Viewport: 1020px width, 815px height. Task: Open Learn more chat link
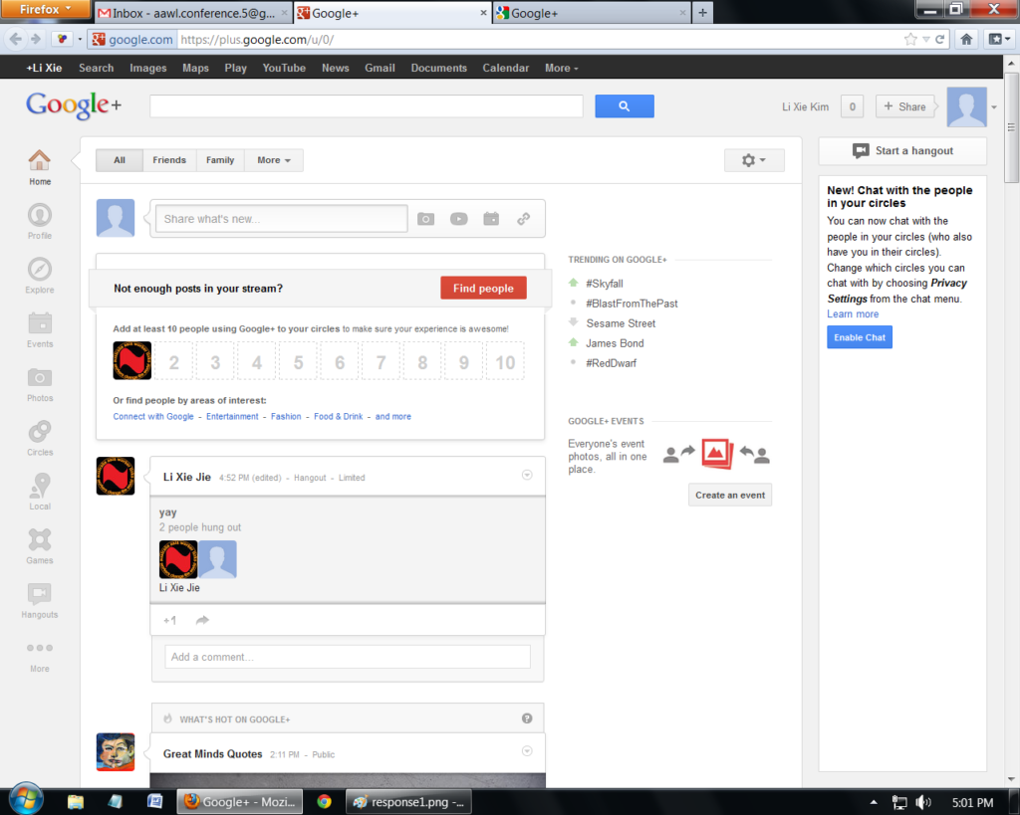tap(853, 313)
